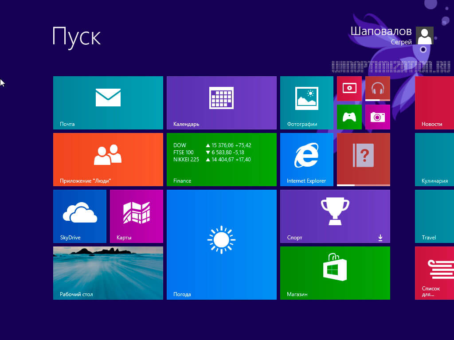
Task: Launch the Магазин store tile
Action: (335, 273)
